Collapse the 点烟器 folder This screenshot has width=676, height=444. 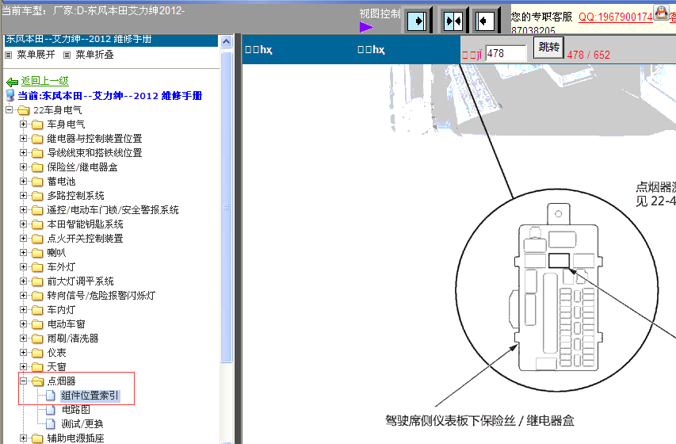23,381
